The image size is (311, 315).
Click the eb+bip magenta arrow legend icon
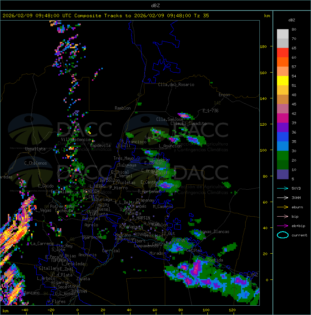pyautogui.click(x=283, y=226)
